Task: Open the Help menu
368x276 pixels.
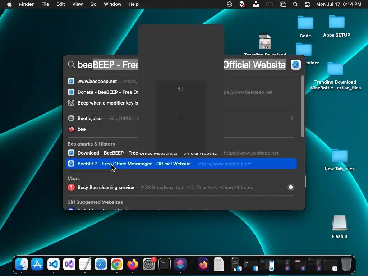Action: tap(134, 4)
